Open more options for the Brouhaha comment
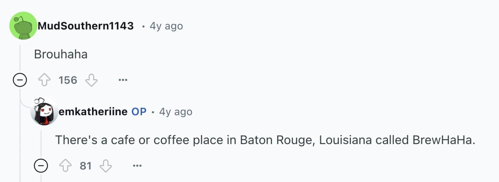This screenshot has width=499, height=182. [x=123, y=80]
